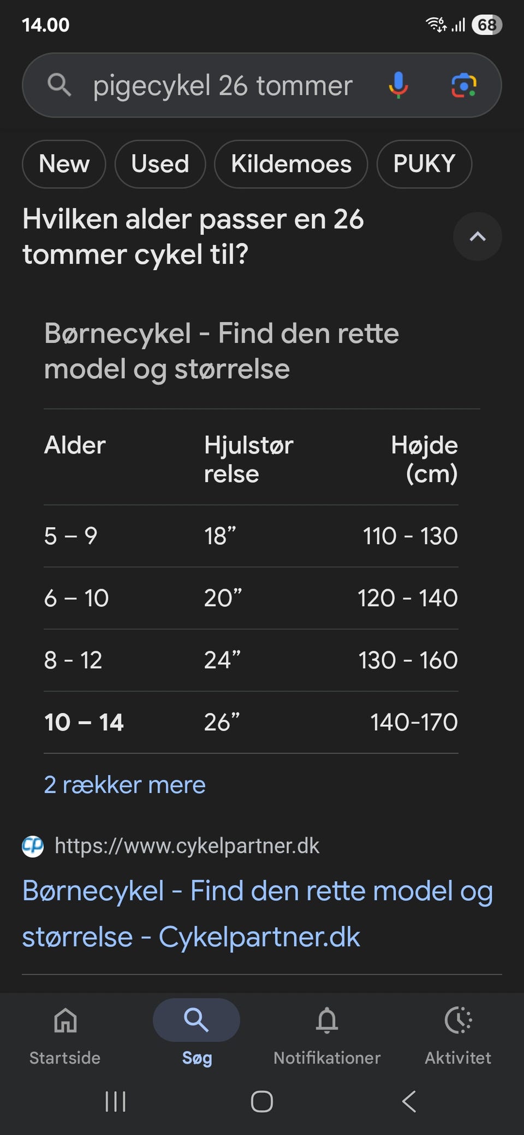Tap the Cykelpartner site favicon
Viewport: 524px width, 1135px height.
[33, 846]
